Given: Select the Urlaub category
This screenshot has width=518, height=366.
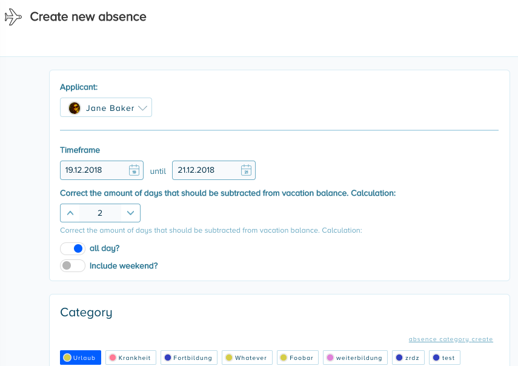Looking at the screenshot, I should (81, 358).
